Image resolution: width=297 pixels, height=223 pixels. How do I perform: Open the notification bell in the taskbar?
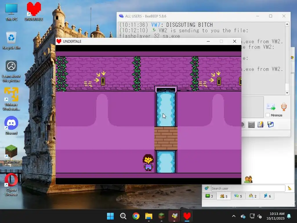coord(289,216)
